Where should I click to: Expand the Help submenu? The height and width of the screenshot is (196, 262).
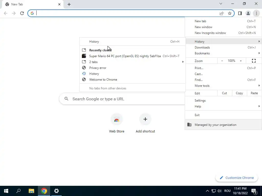[x=223, y=106]
